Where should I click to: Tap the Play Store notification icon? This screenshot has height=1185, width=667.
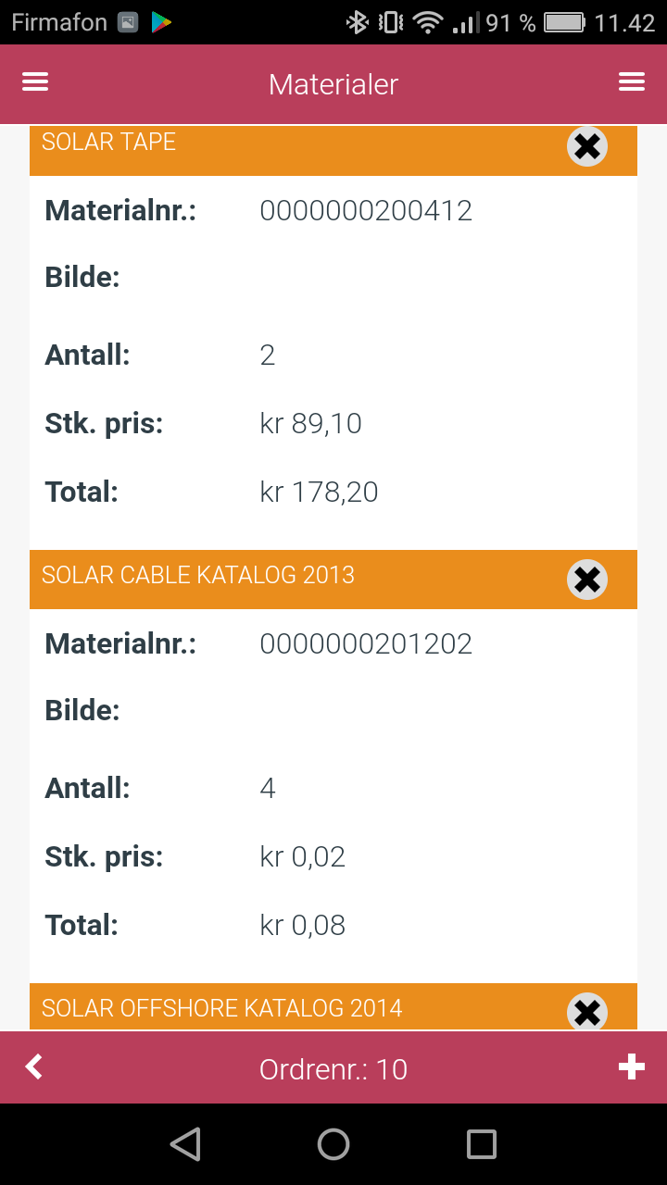click(161, 22)
